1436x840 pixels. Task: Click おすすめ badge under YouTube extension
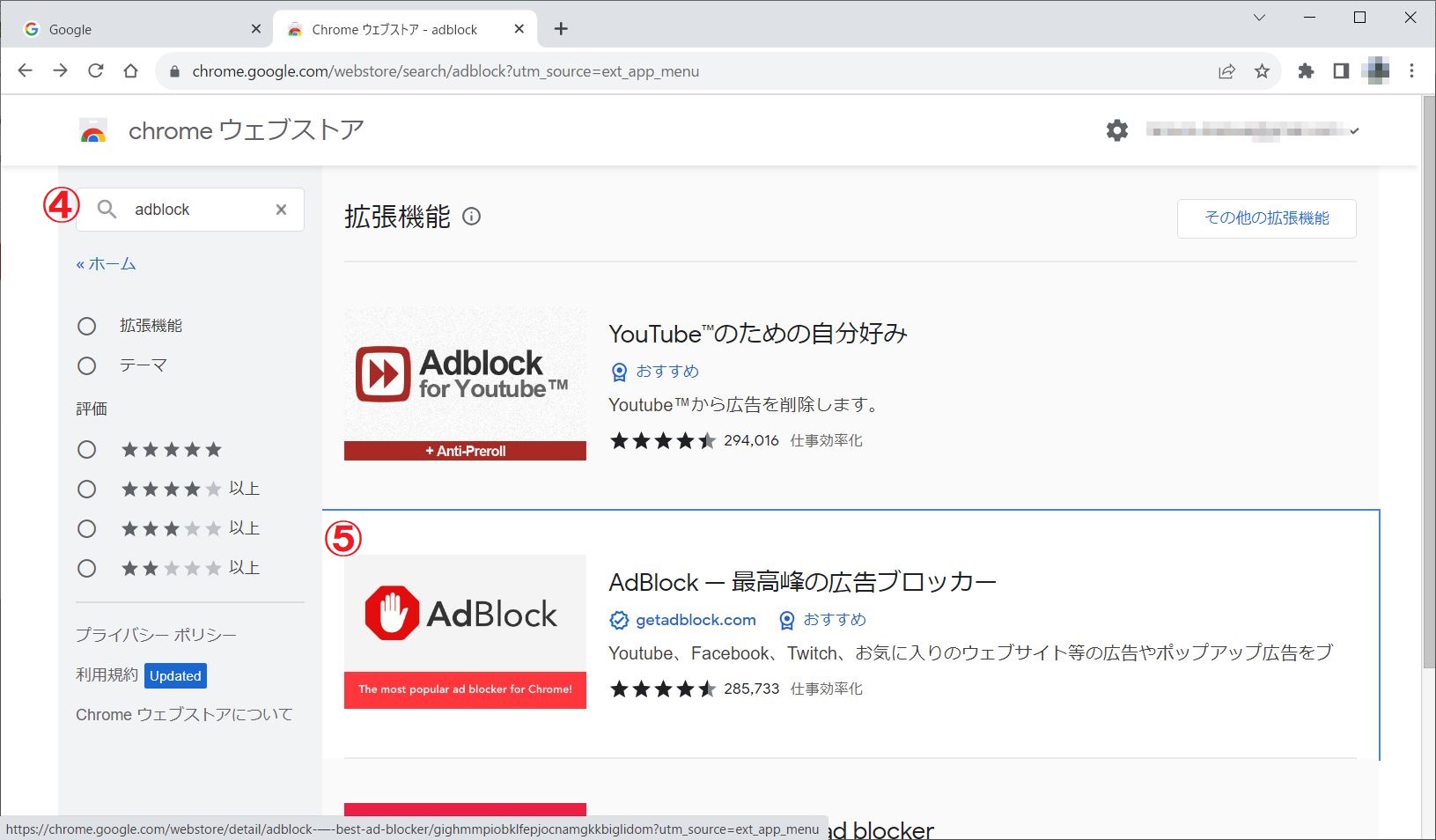pos(655,372)
